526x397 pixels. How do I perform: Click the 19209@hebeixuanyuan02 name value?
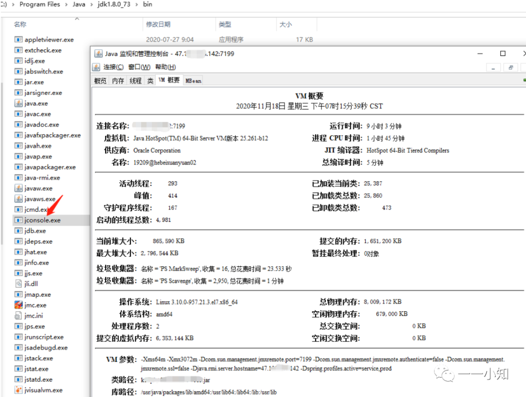coord(165,162)
